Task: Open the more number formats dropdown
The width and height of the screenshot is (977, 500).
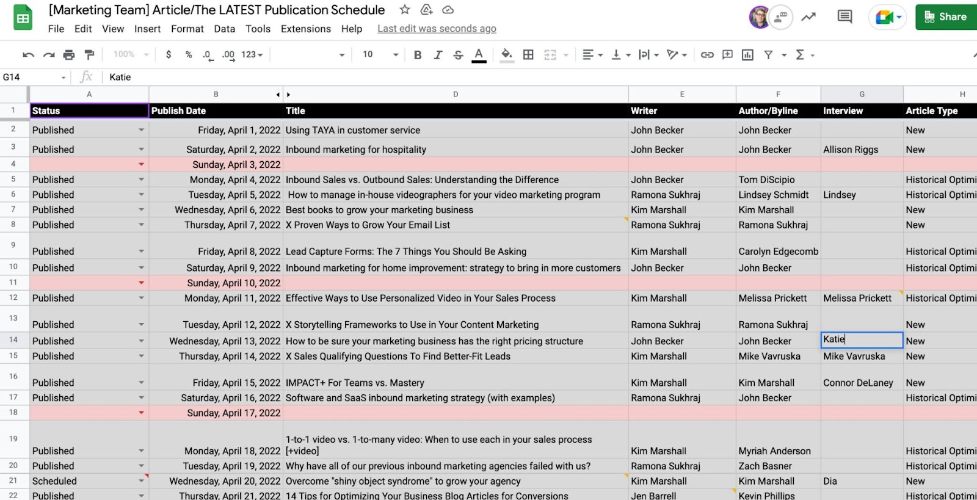Action: click(252, 54)
